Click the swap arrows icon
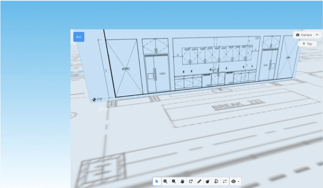 pos(224,181)
